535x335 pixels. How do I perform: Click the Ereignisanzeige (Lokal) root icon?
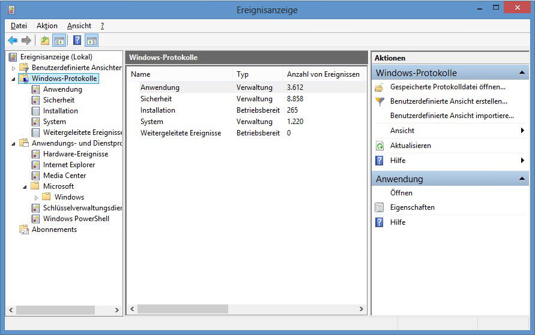pyautogui.click(x=13, y=57)
